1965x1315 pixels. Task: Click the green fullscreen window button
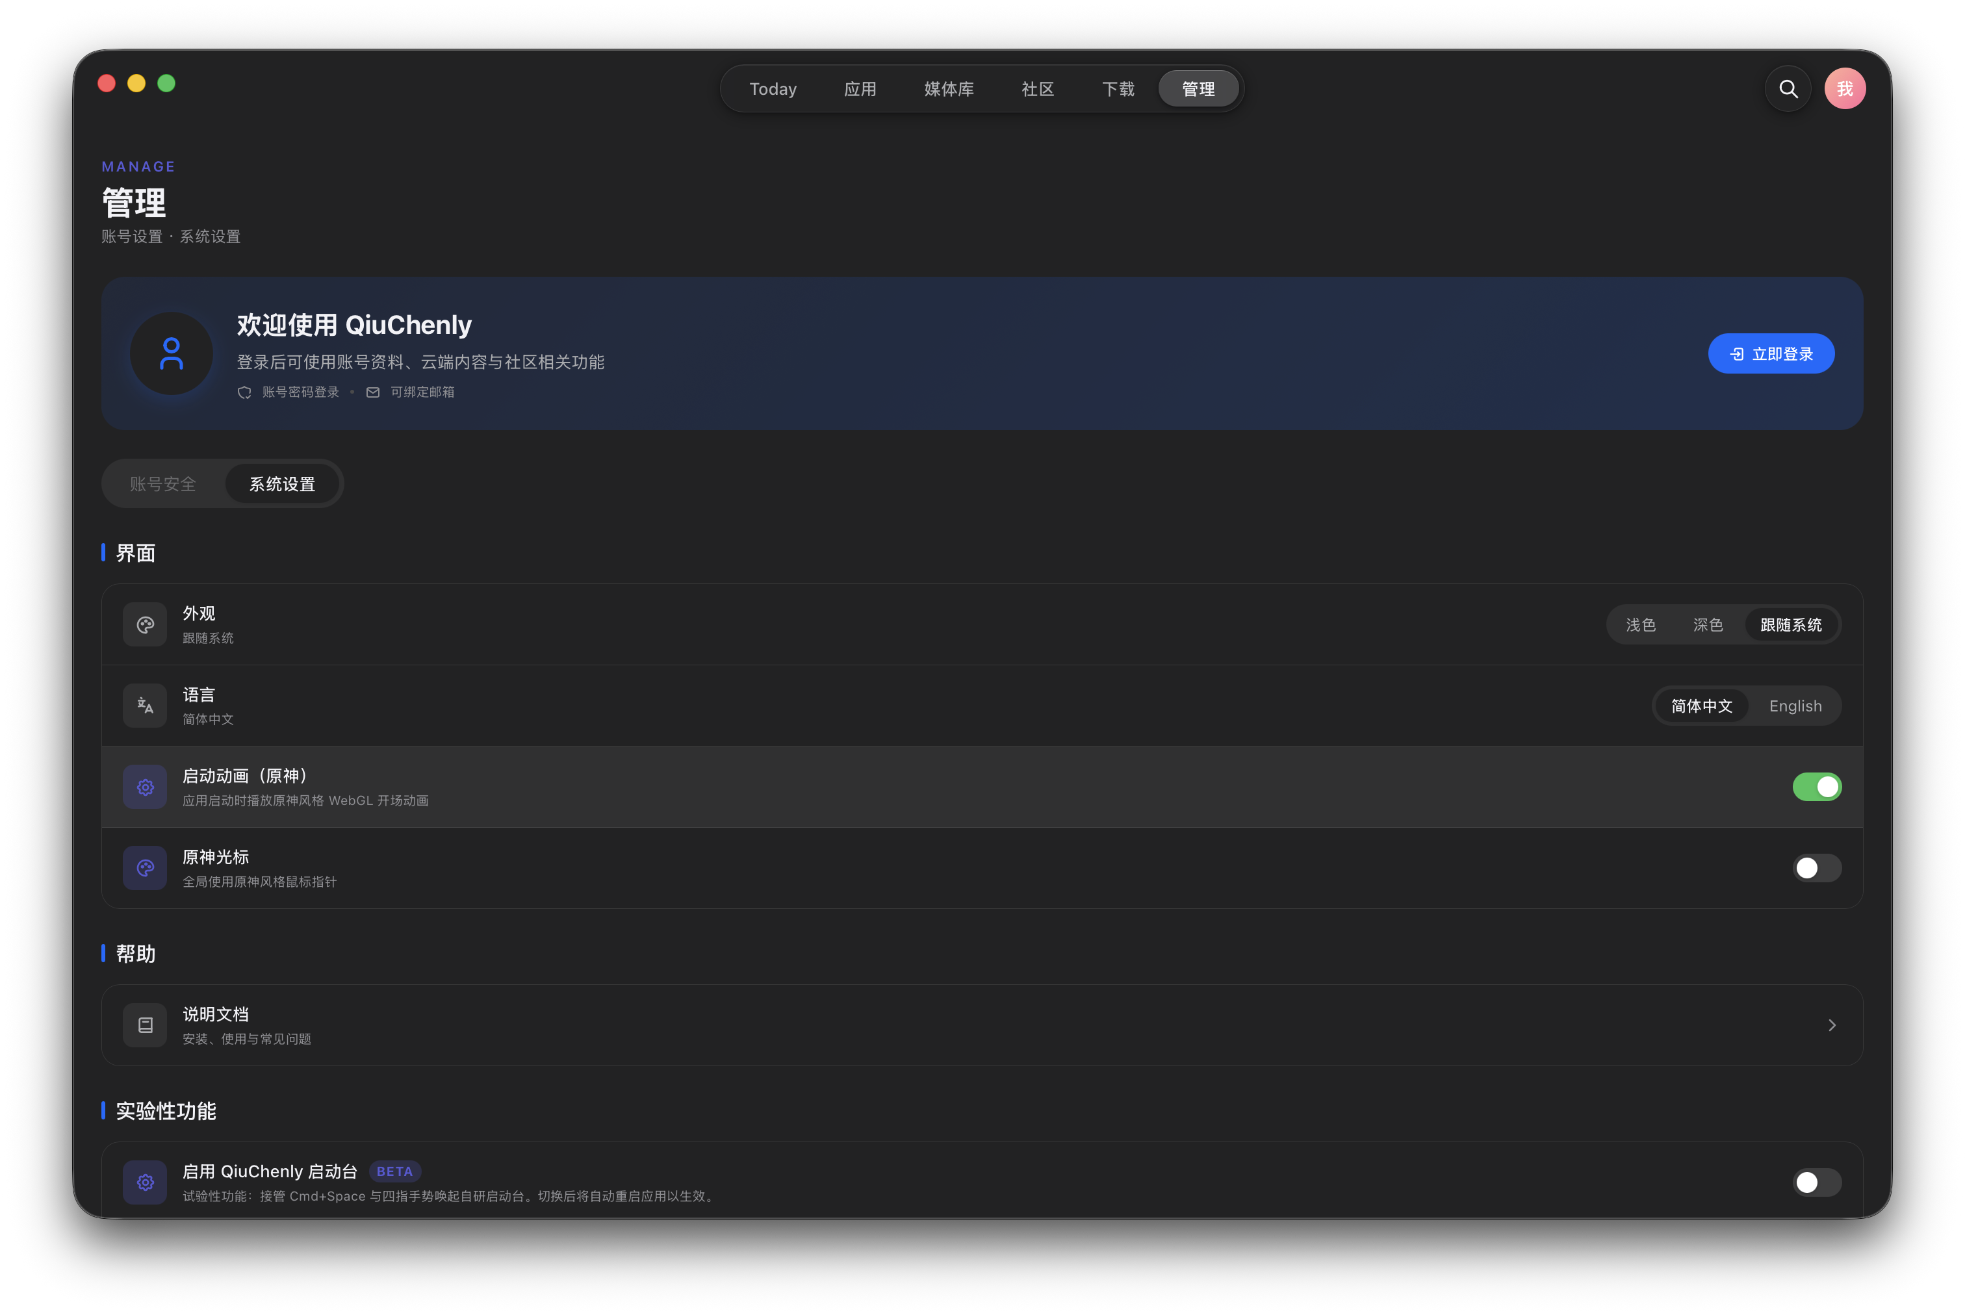(x=166, y=83)
